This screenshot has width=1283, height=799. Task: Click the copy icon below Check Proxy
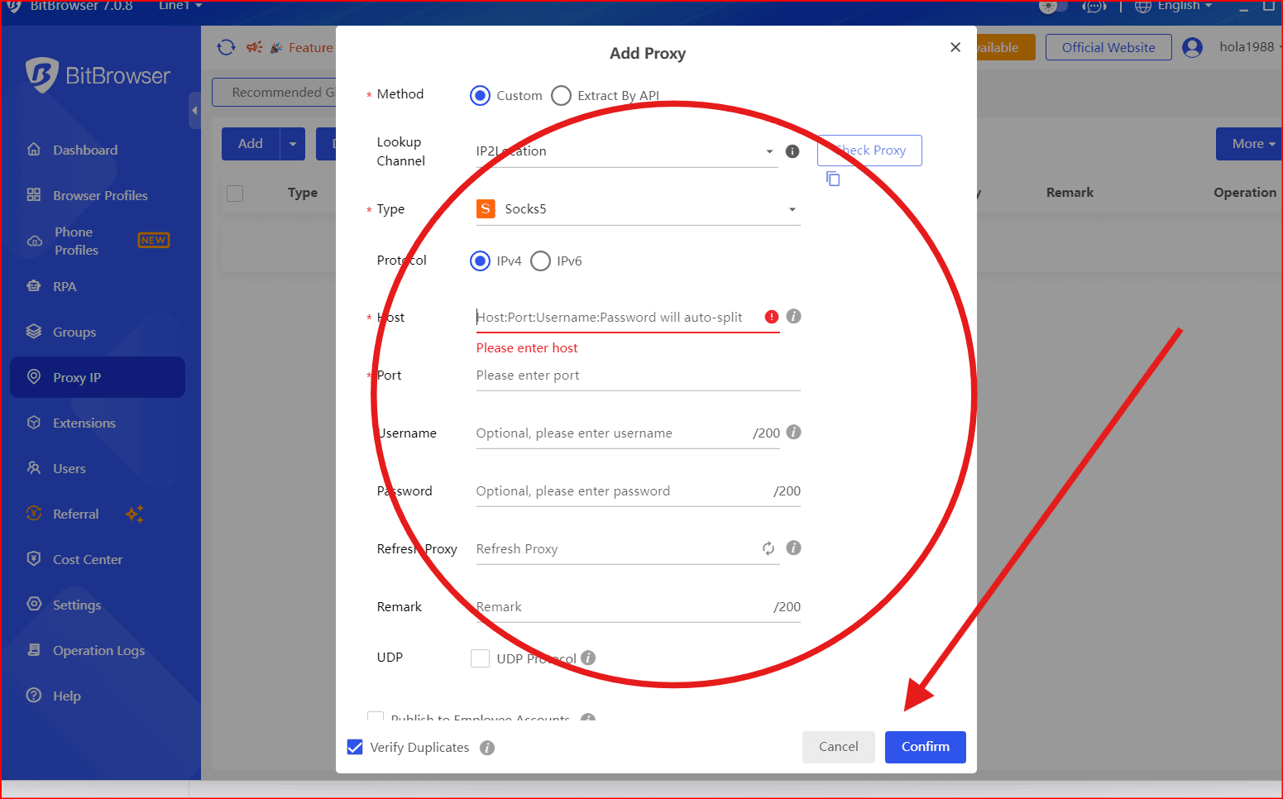pos(833,179)
